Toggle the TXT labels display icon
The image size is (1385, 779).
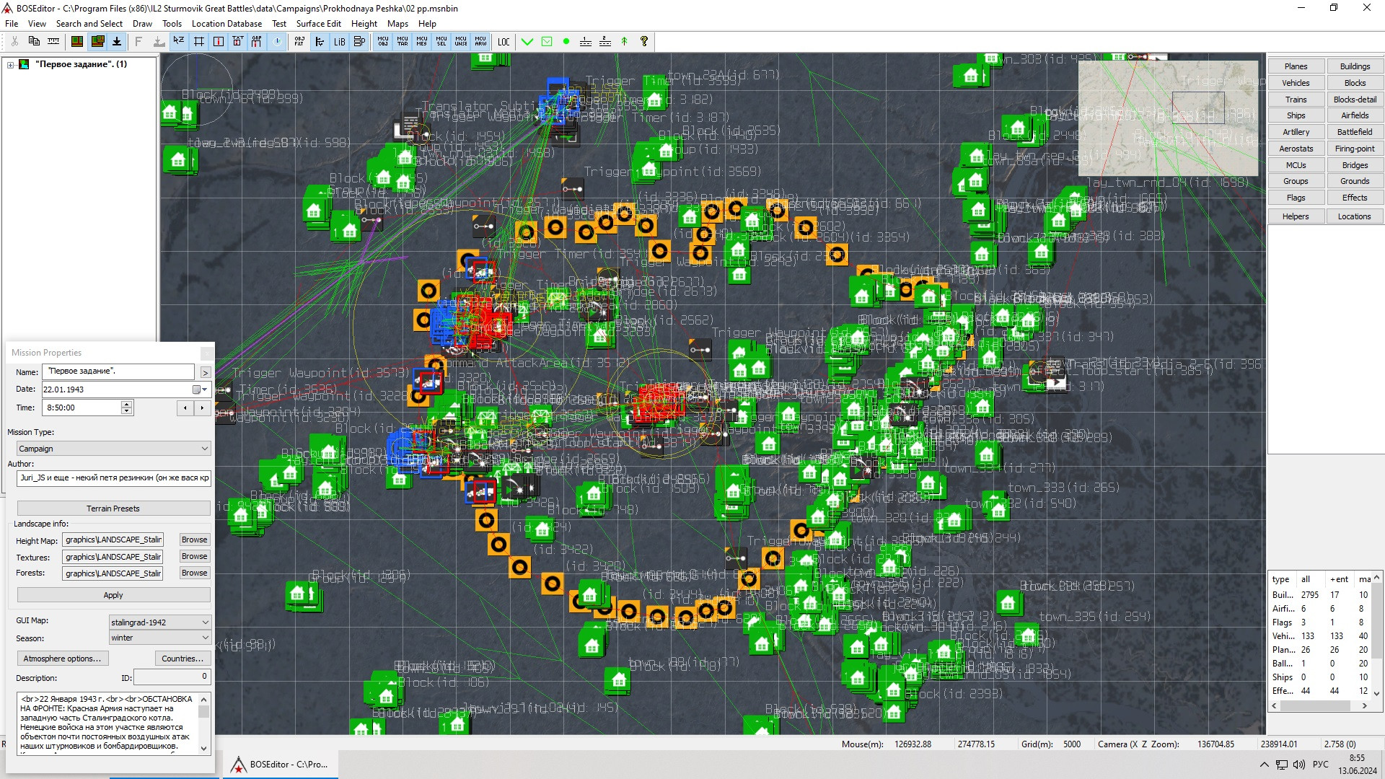(237, 42)
